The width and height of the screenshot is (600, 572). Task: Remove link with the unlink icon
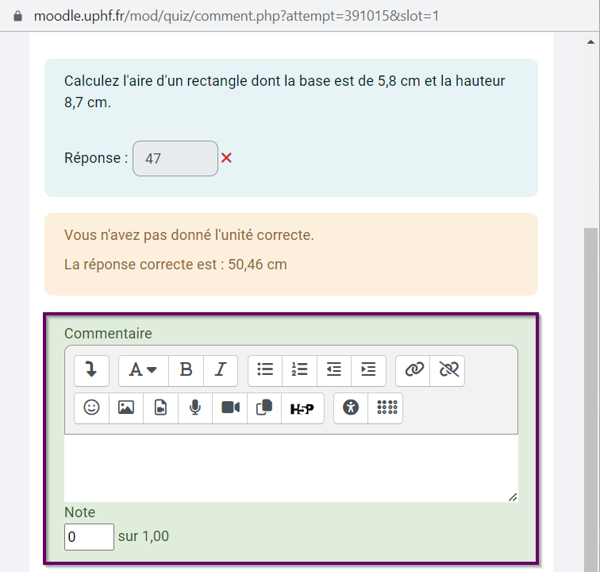(x=448, y=369)
